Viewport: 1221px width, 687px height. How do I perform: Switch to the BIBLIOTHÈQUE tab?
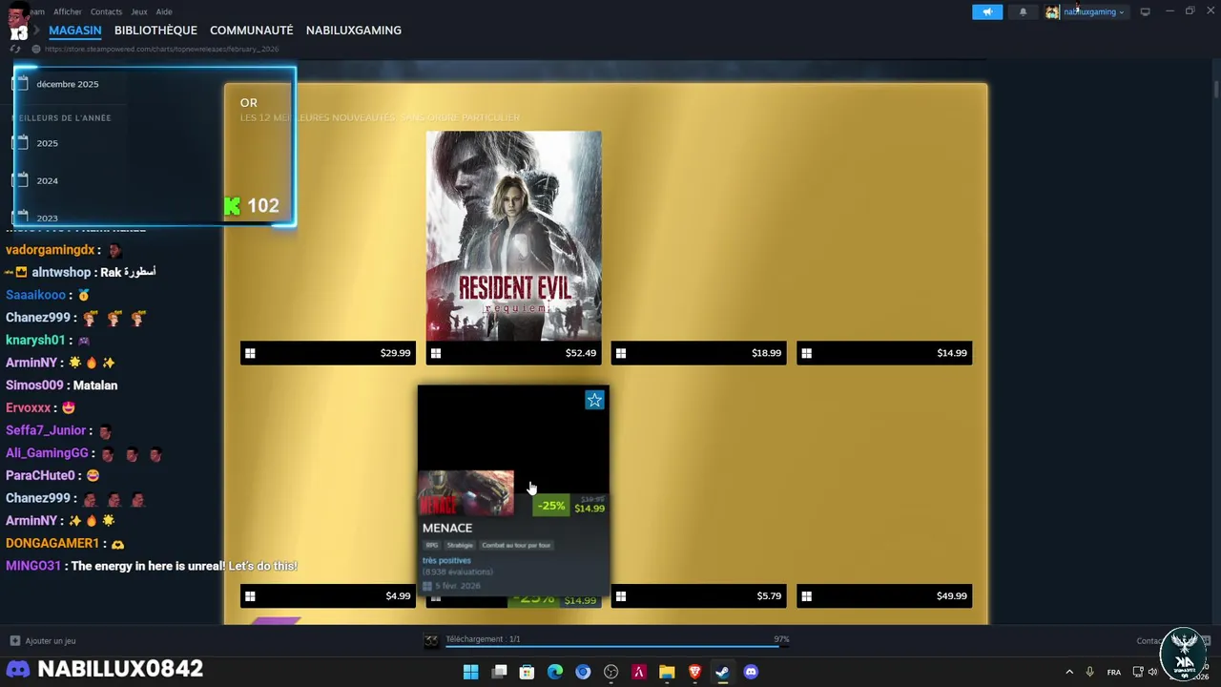pyautogui.click(x=155, y=31)
